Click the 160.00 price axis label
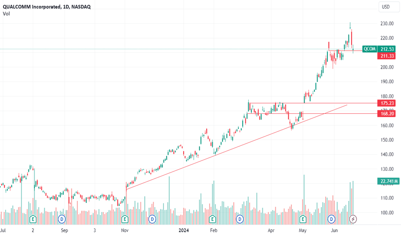This screenshot has width=401, height=236. (387, 125)
